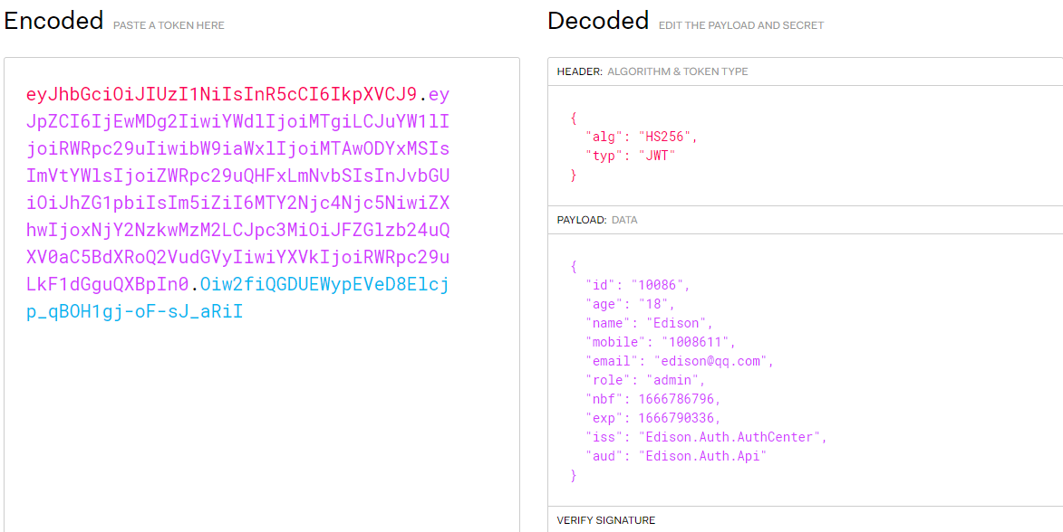Screen dimensions: 1063x532
Task: Click the "VERIFY SIGNATURE" section label
Action: tap(606, 520)
